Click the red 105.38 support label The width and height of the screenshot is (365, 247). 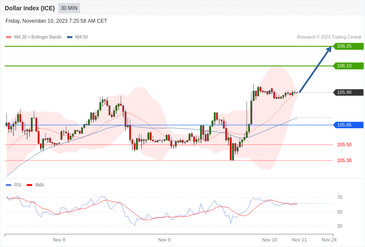pyautogui.click(x=344, y=161)
